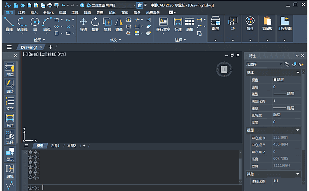Click the 标注 icon in left sidebar
This screenshot has width=309, height=191.
click(10, 120)
